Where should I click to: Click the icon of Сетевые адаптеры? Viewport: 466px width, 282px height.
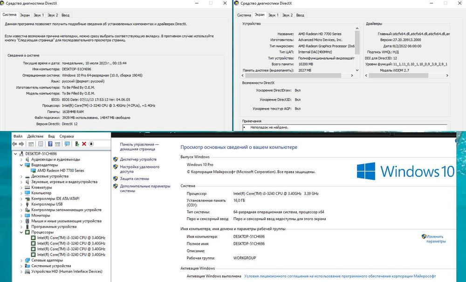[x=27, y=260]
